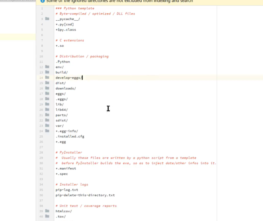Click the folder icon next to env/
The height and width of the screenshot is (221, 263).
pos(47,67)
